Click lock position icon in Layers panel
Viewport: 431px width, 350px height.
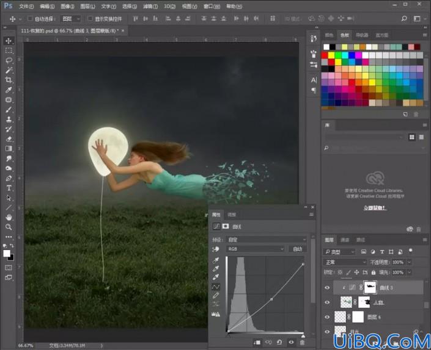click(356, 272)
